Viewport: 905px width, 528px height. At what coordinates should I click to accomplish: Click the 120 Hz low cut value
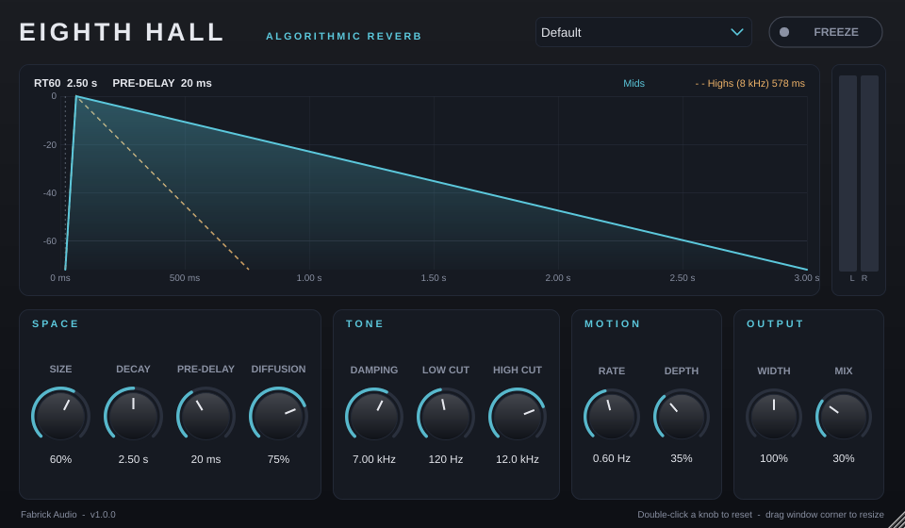click(446, 459)
